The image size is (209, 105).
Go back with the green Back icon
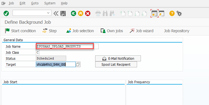73,13
